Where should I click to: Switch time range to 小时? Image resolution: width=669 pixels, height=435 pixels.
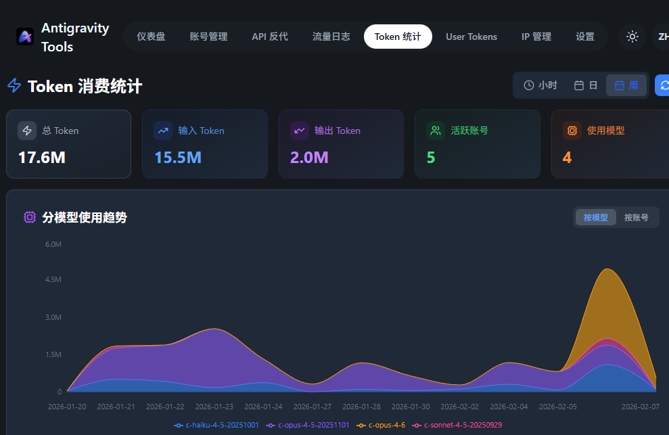click(540, 85)
